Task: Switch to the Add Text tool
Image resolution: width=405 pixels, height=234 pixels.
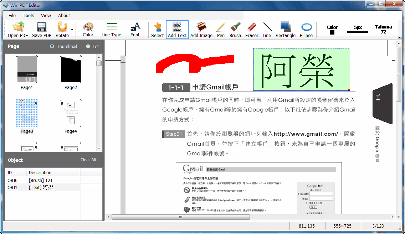Action: point(177,30)
